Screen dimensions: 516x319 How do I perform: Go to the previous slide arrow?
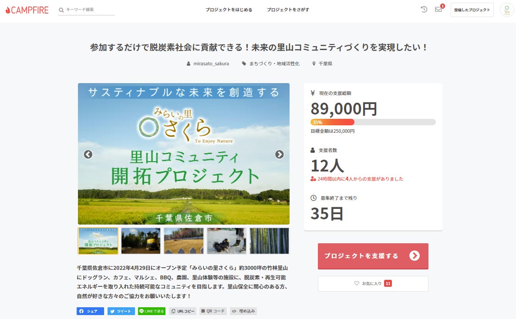click(88, 154)
